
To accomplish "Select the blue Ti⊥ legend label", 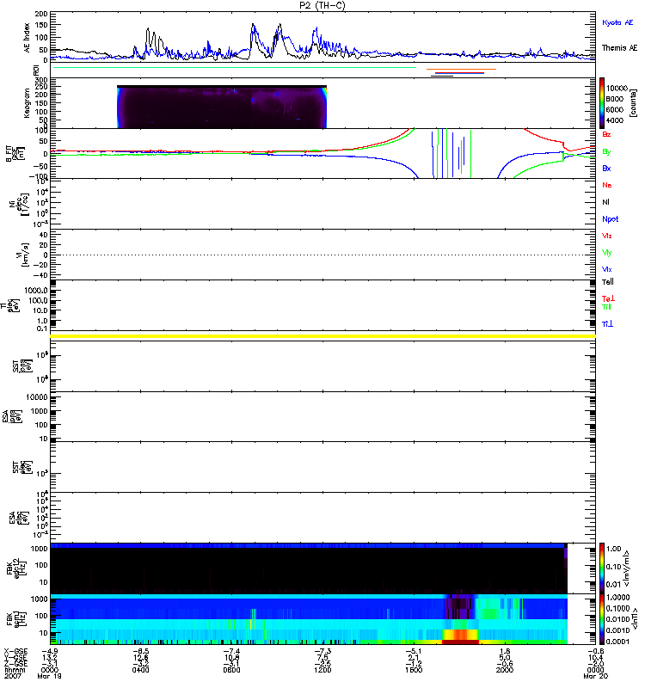I will [x=607, y=324].
